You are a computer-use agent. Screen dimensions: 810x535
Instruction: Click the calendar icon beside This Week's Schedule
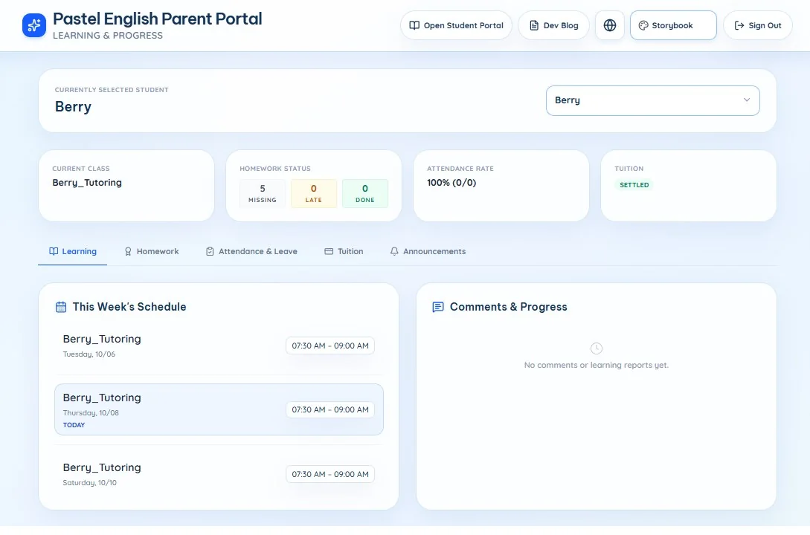click(x=61, y=307)
